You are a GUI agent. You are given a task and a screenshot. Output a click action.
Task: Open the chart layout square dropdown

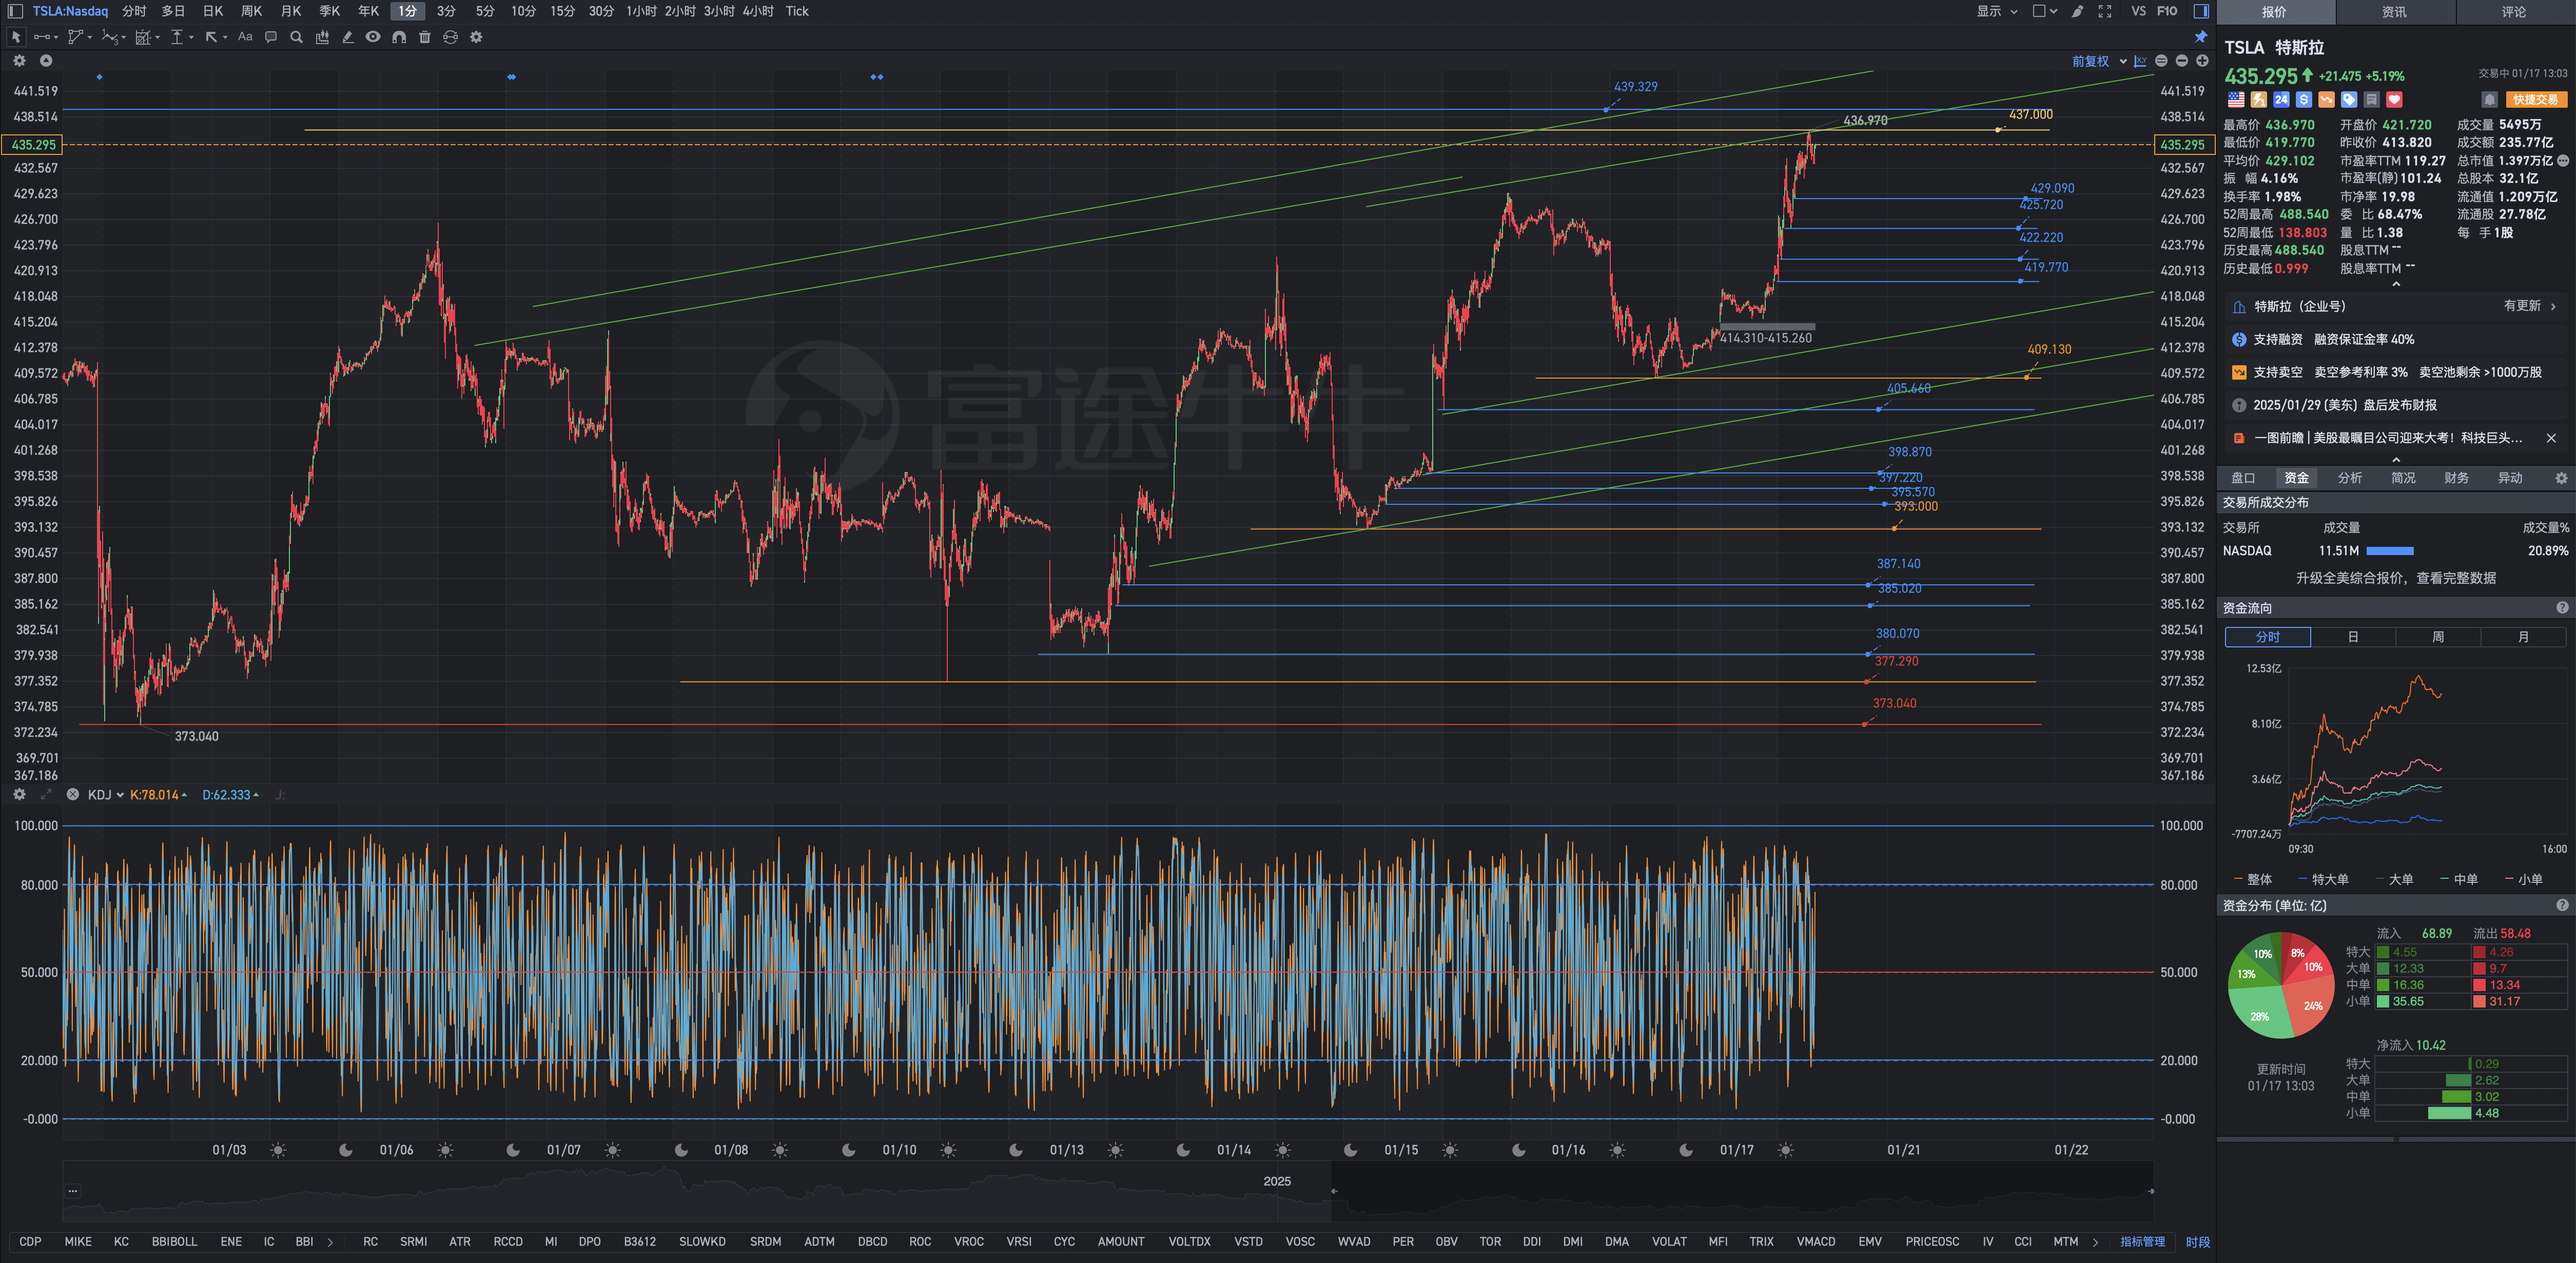coord(2045,11)
